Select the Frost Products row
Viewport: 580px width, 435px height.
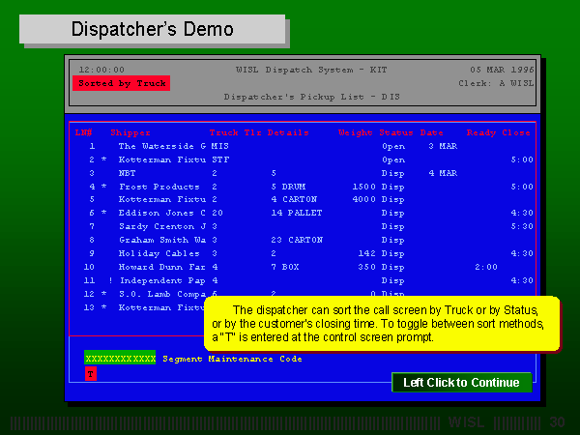[x=302, y=187]
